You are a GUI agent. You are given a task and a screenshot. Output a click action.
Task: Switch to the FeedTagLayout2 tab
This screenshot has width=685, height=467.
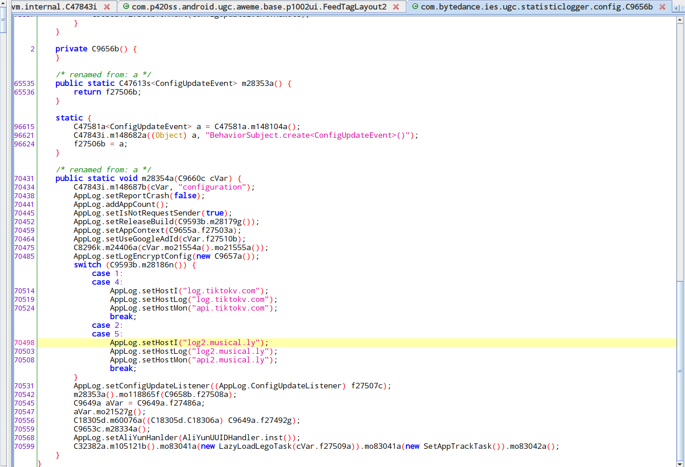[259, 7]
